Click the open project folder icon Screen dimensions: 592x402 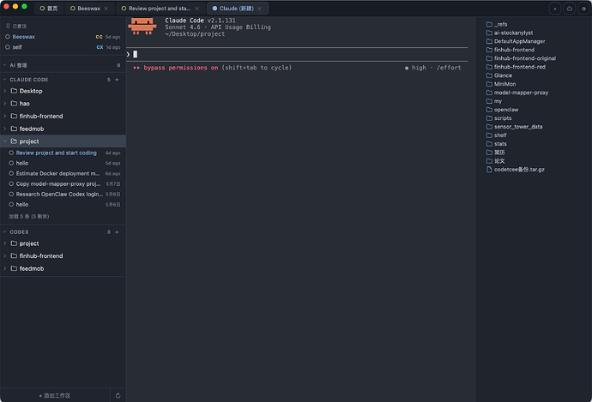(14, 141)
